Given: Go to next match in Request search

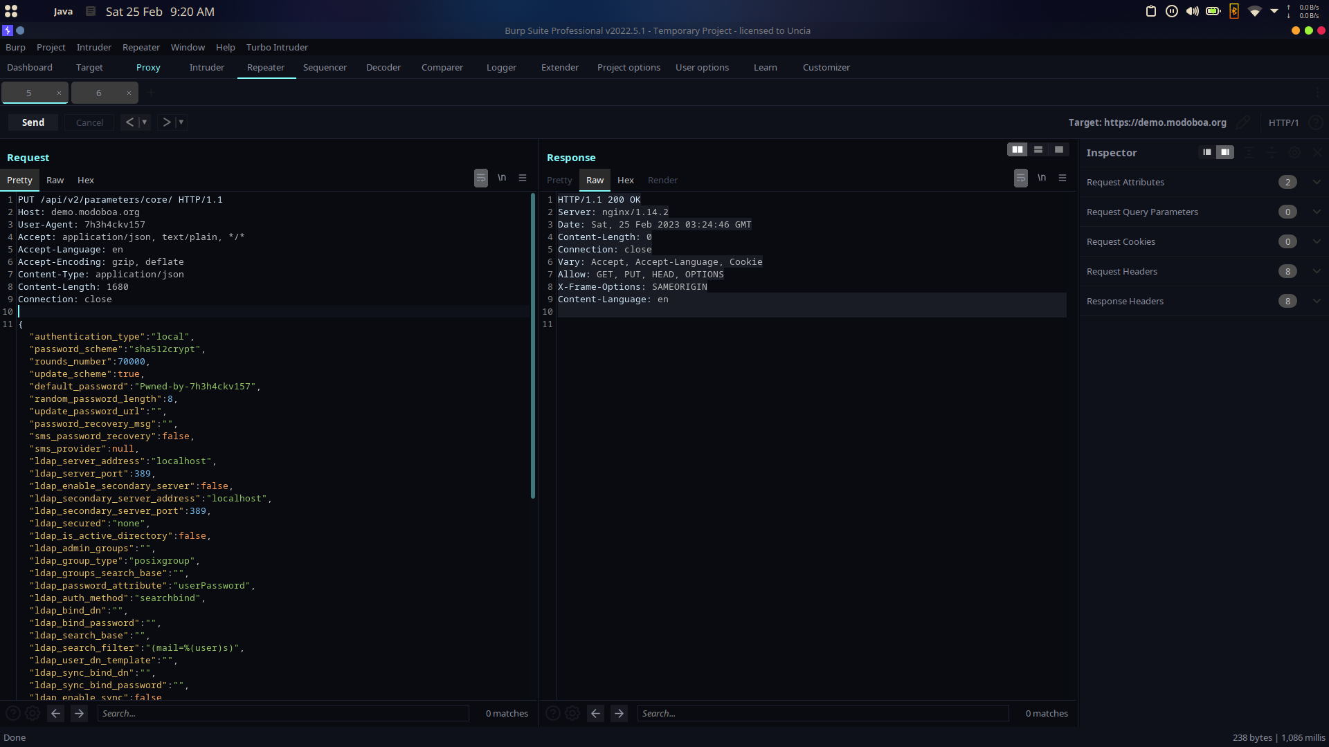Looking at the screenshot, I should 79,713.
